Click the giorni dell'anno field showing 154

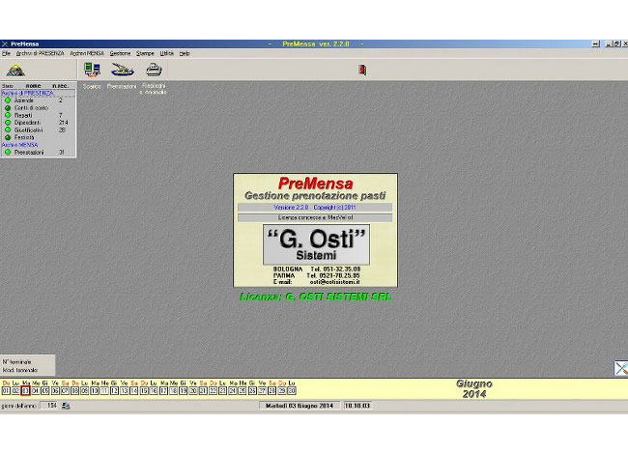[x=49, y=406]
